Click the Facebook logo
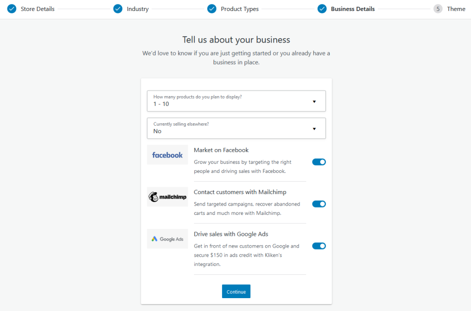The height and width of the screenshot is (311, 471). tap(167, 155)
